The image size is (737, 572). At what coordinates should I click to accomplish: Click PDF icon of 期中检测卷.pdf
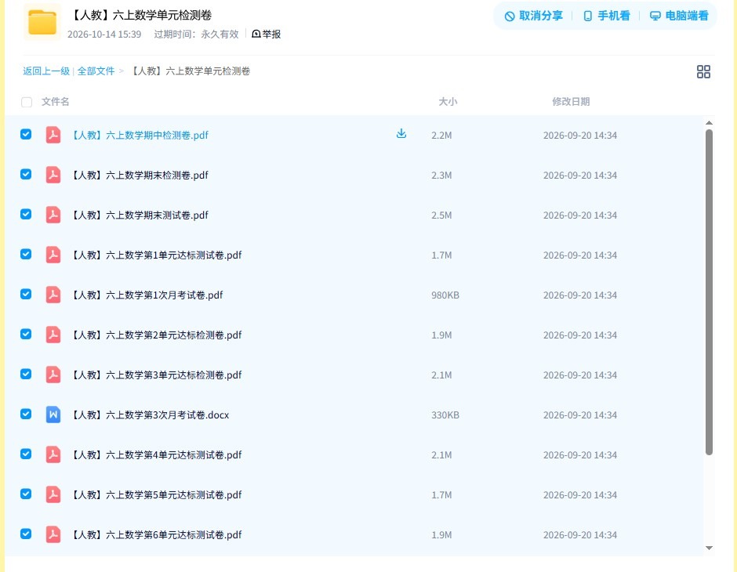[x=53, y=135]
